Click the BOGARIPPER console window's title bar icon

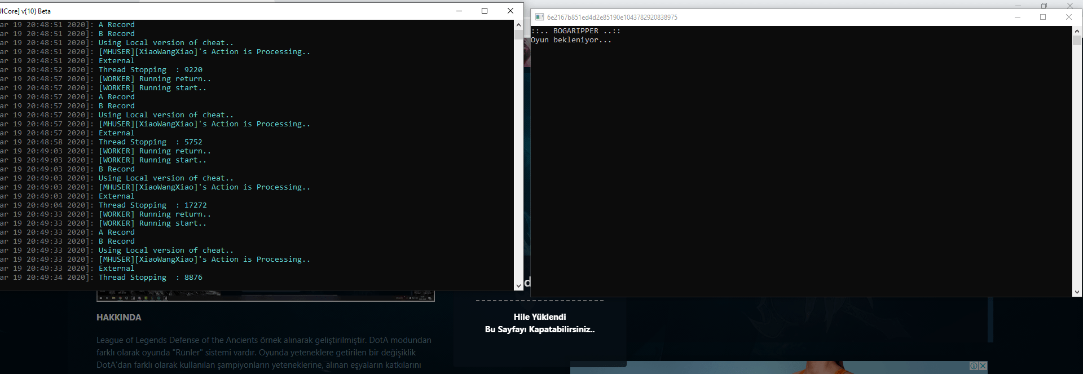[x=539, y=17]
